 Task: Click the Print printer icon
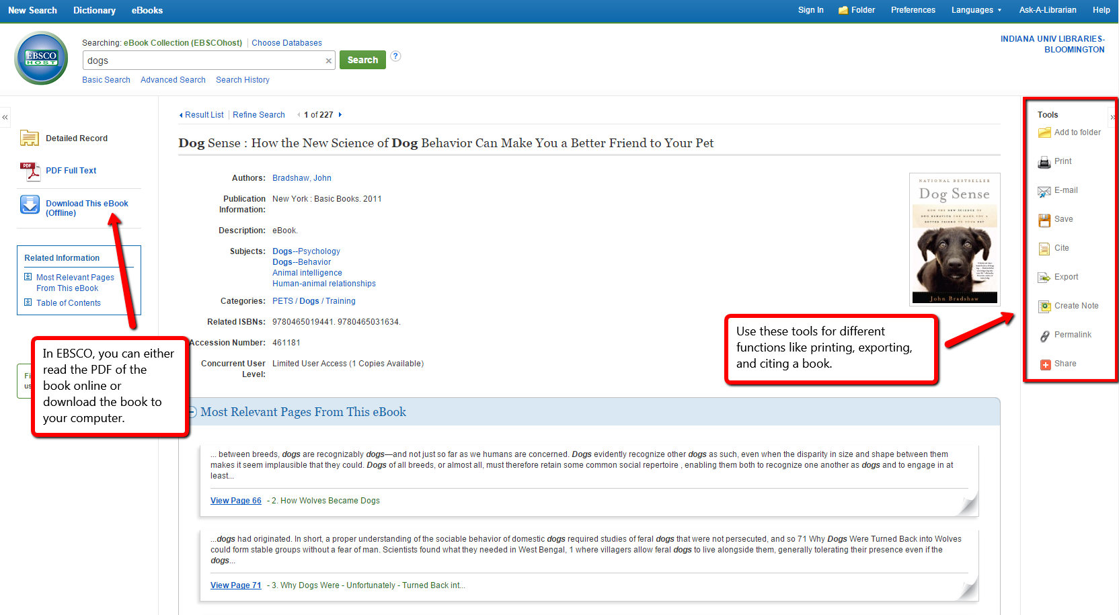point(1044,162)
